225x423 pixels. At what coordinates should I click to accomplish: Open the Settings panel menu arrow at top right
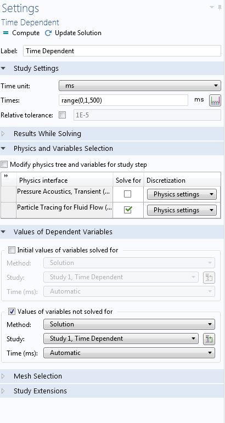point(212,7)
